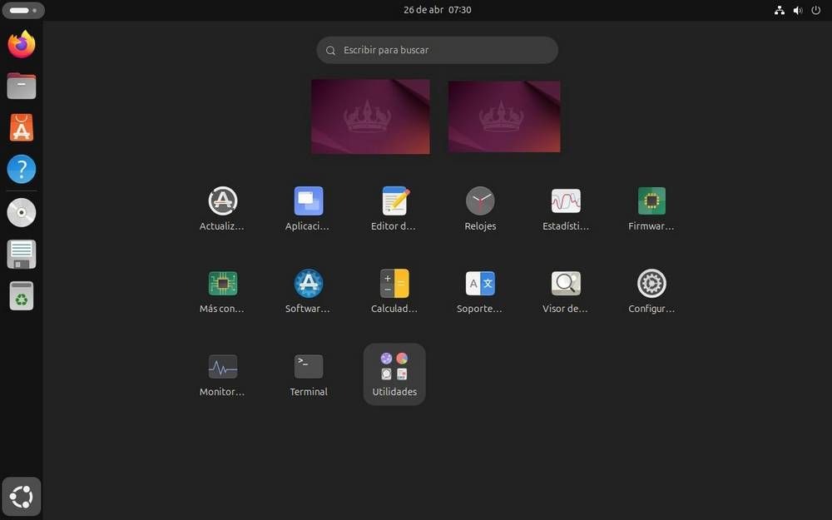The height and width of the screenshot is (520, 832).
Task: Open the system status menu via power icon
Action: point(815,10)
